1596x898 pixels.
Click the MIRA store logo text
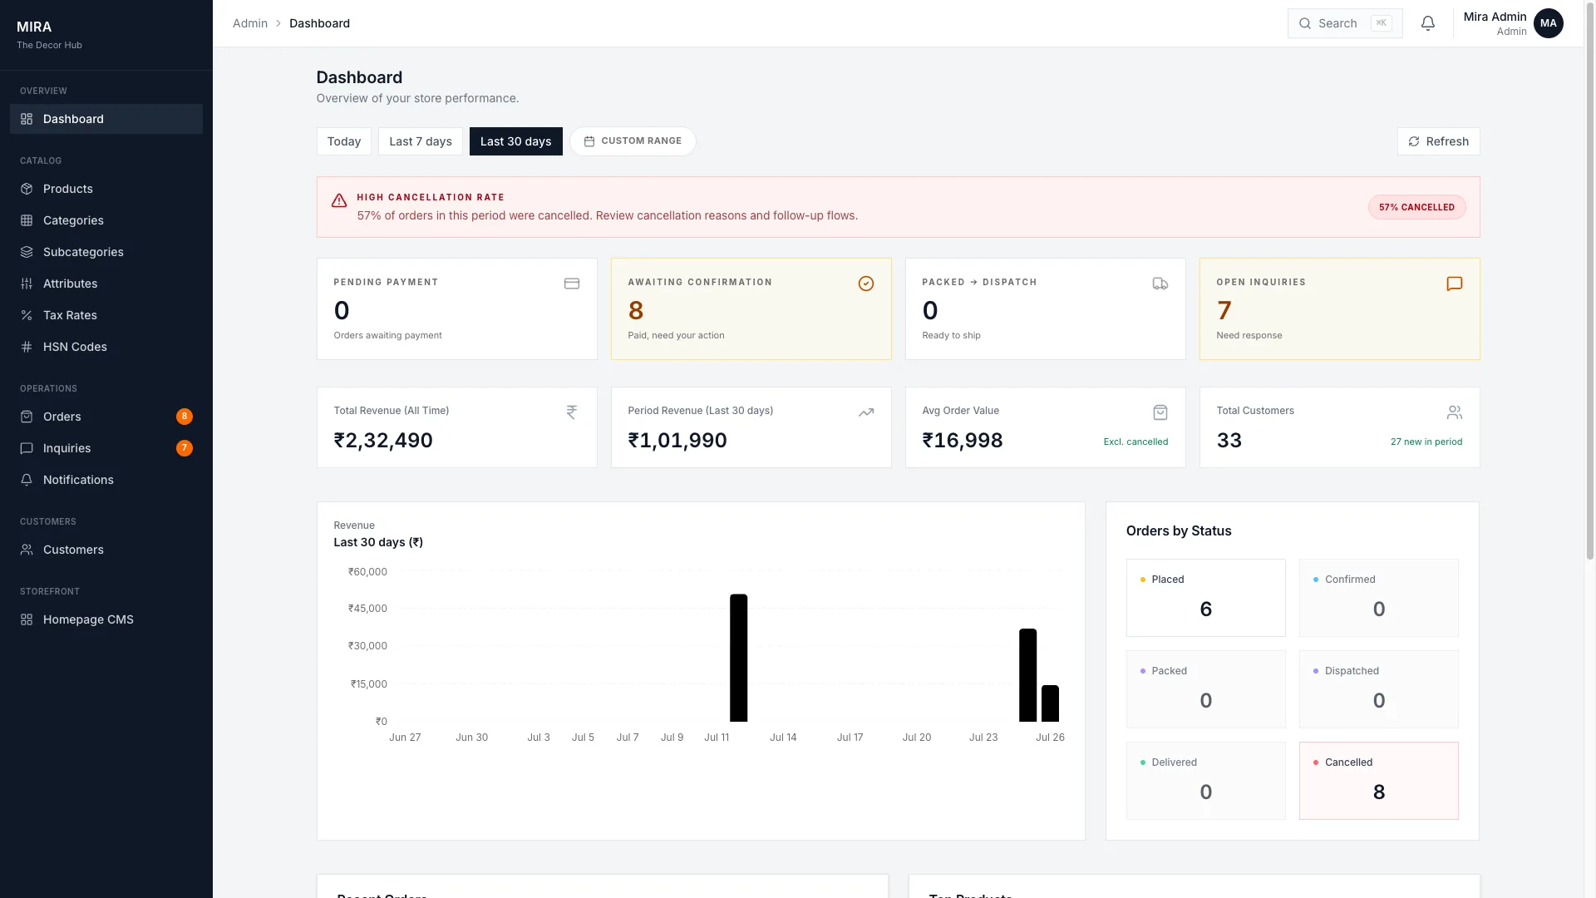tap(34, 27)
